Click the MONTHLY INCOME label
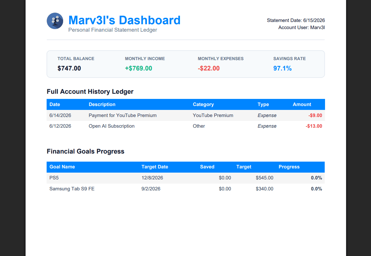 point(145,59)
